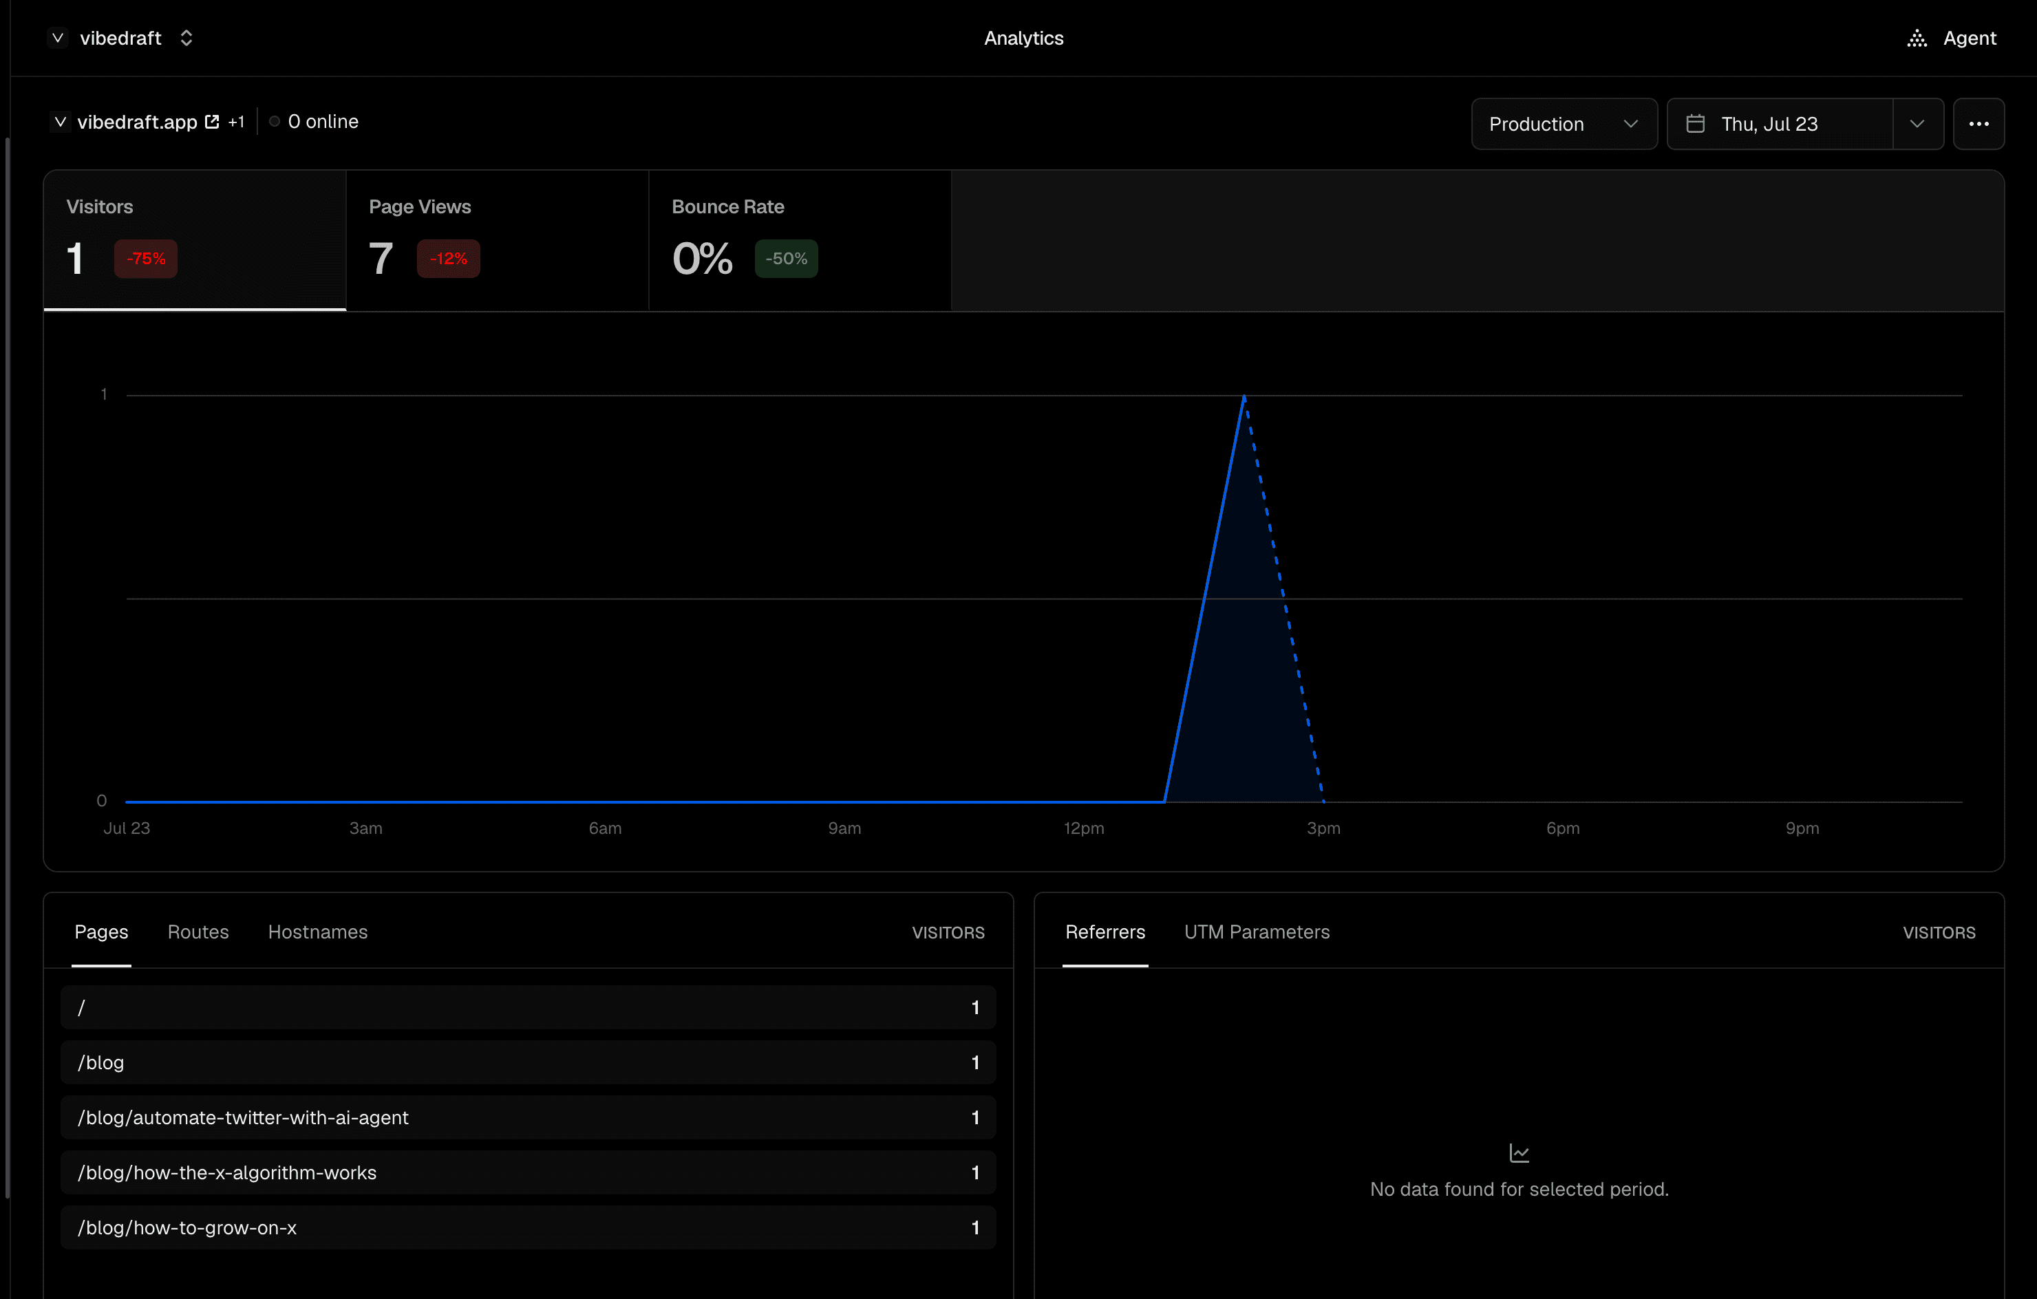Screen dimensions: 2037x1299
Task: Switch to the Pages tab
Action: (102, 932)
